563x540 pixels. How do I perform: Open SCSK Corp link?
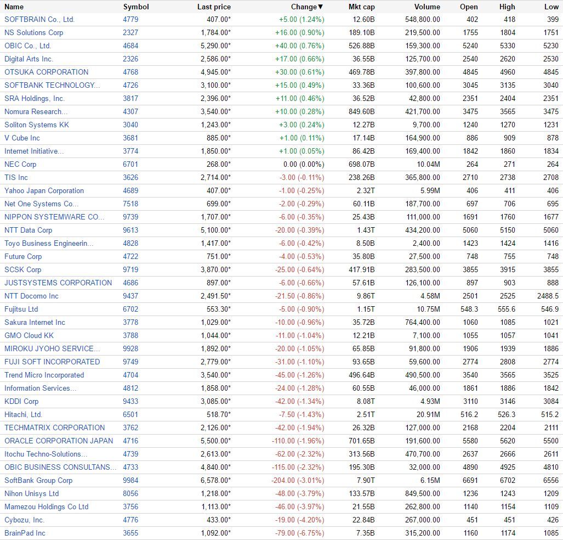click(x=22, y=270)
